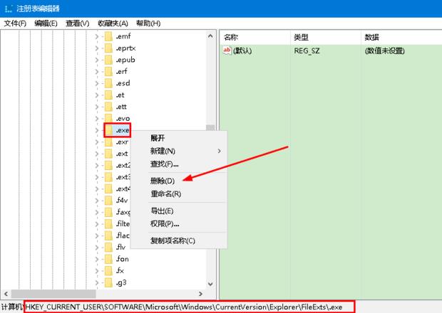Click the .esd key folder icon
Image resolution: width=442 pixels, height=313 pixels.
pyautogui.click(x=108, y=83)
